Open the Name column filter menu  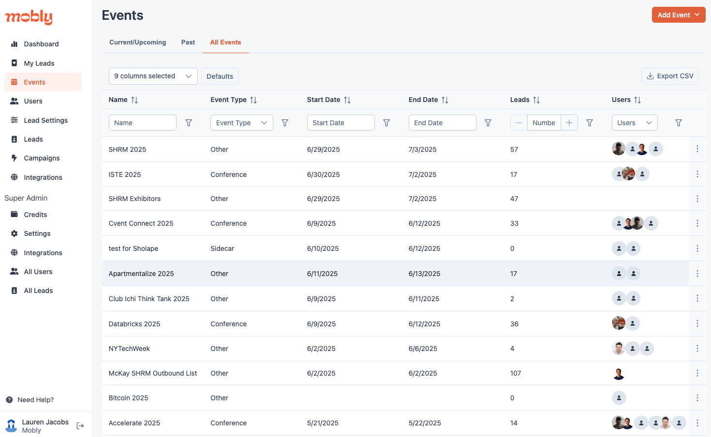[x=189, y=123]
